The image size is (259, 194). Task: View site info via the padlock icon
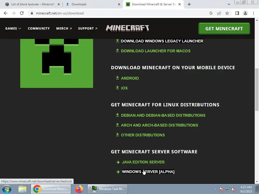coord(32,13)
